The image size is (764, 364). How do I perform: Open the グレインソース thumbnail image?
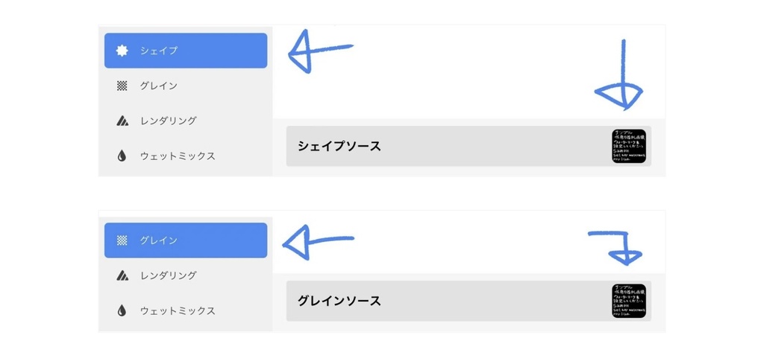point(629,301)
